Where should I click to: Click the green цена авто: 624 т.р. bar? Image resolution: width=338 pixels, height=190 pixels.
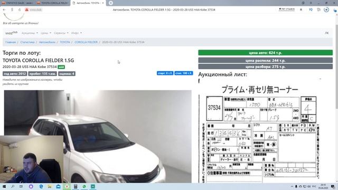265,53
